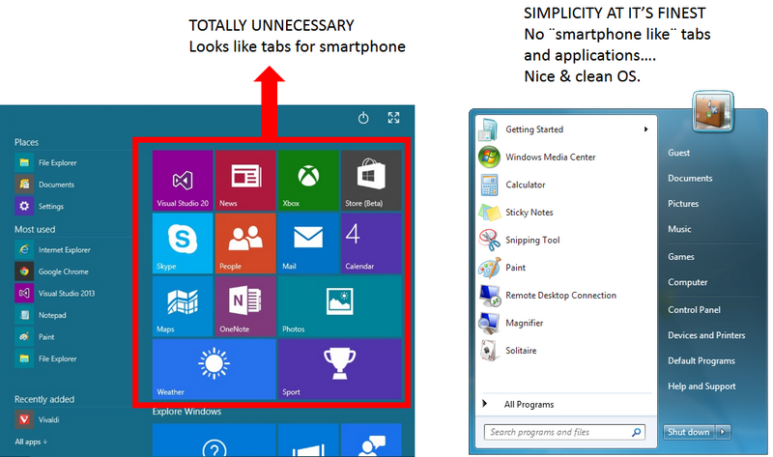This screenshot has height=457, width=773.
Task: Launch the Xbox tile
Action: (x=308, y=181)
